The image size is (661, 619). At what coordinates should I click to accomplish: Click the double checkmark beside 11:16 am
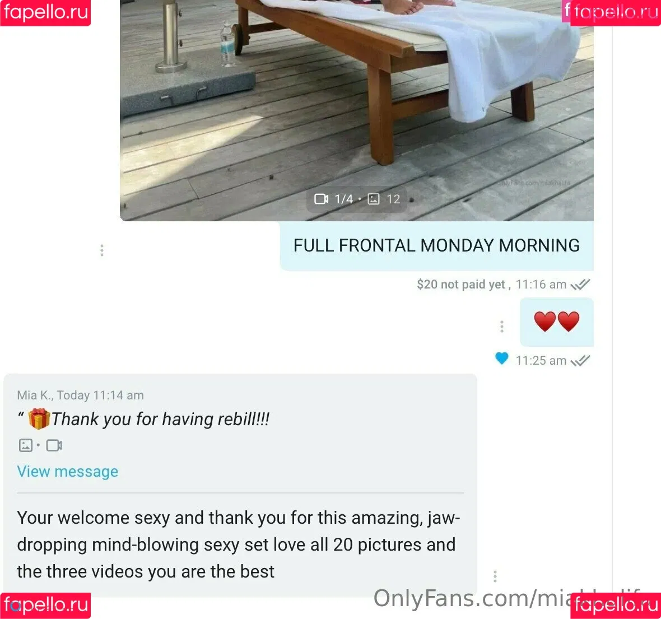click(x=580, y=285)
